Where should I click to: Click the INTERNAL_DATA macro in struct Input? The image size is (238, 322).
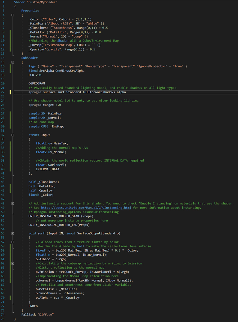tap(47, 169)
